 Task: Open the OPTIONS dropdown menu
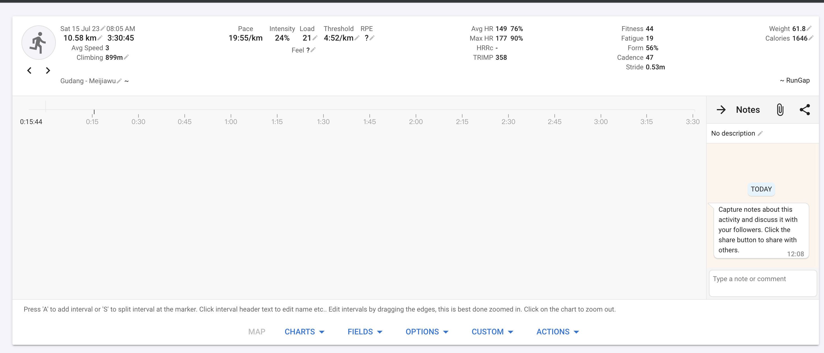tap(427, 332)
